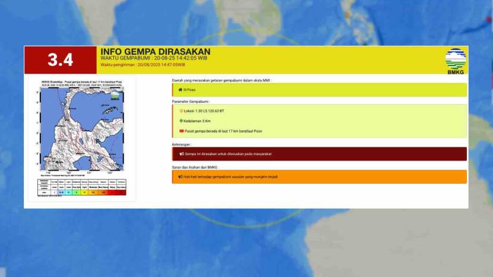This screenshot has height=277, width=493.
Task: Click the dark red Gempa ini dirasakan bar
Action: 319,154
